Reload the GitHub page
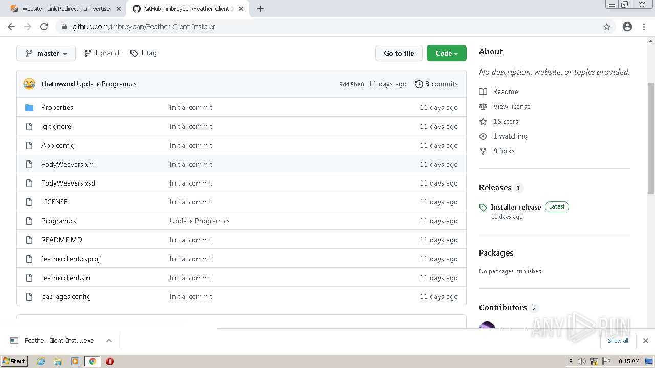This screenshot has height=368, width=655. pyautogui.click(x=44, y=27)
